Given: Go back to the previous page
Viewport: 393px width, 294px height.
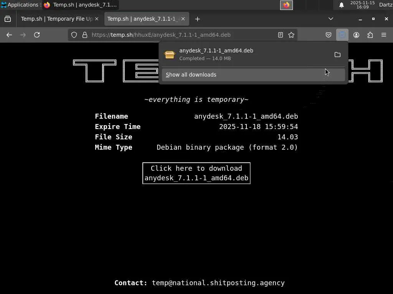Looking at the screenshot, I should [9, 35].
